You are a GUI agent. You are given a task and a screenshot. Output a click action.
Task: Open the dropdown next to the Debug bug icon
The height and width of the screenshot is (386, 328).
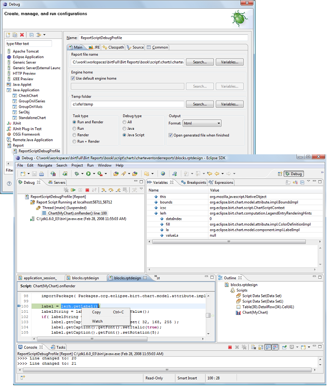click(82, 174)
